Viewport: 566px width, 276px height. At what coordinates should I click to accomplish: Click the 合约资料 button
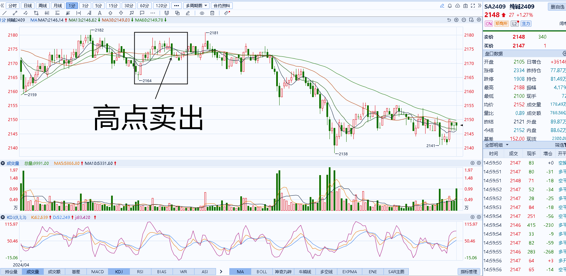[222, 6]
